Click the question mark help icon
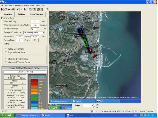158x118 pixels. point(47,9)
